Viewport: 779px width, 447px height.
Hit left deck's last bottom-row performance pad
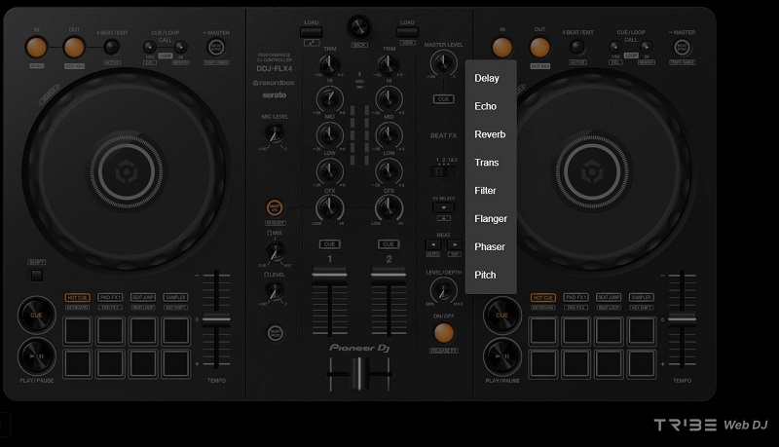click(x=175, y=363)
